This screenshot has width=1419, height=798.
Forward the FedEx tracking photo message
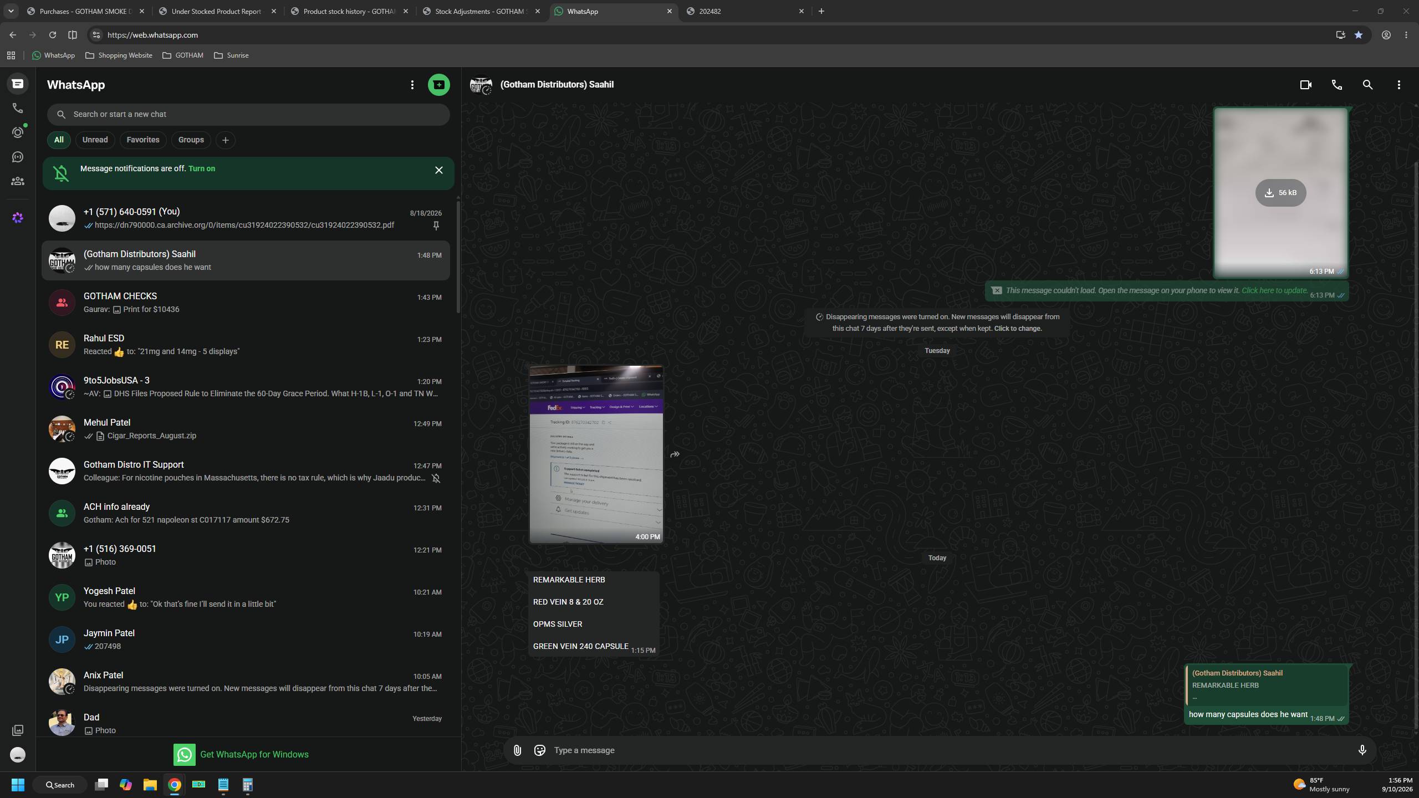[x=675, y=454]
